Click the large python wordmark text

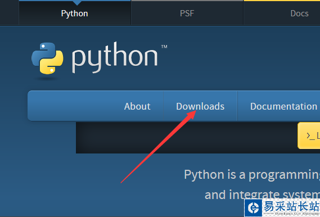pos(115,58)
